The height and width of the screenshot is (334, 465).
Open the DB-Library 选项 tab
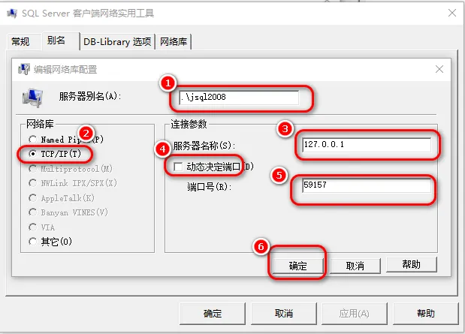point(117,42)
